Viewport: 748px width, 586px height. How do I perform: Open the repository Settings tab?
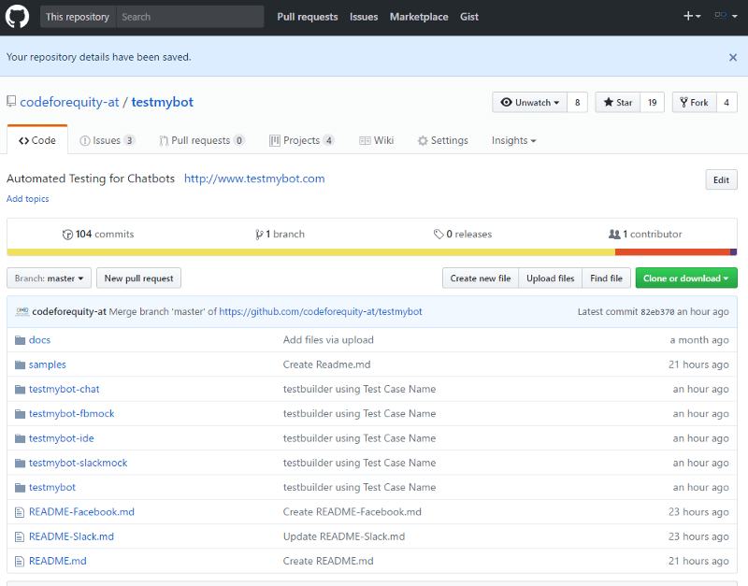coord(442,141)
